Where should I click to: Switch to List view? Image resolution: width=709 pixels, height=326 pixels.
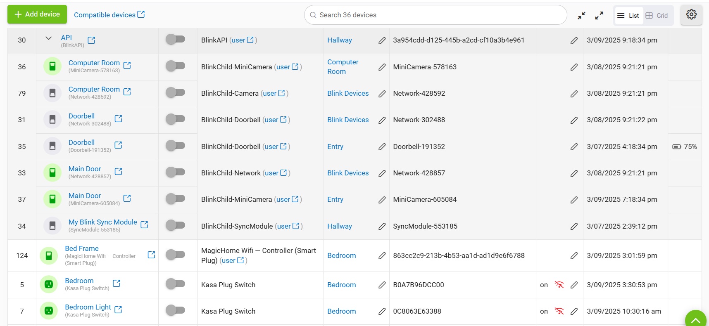[628, 16]
